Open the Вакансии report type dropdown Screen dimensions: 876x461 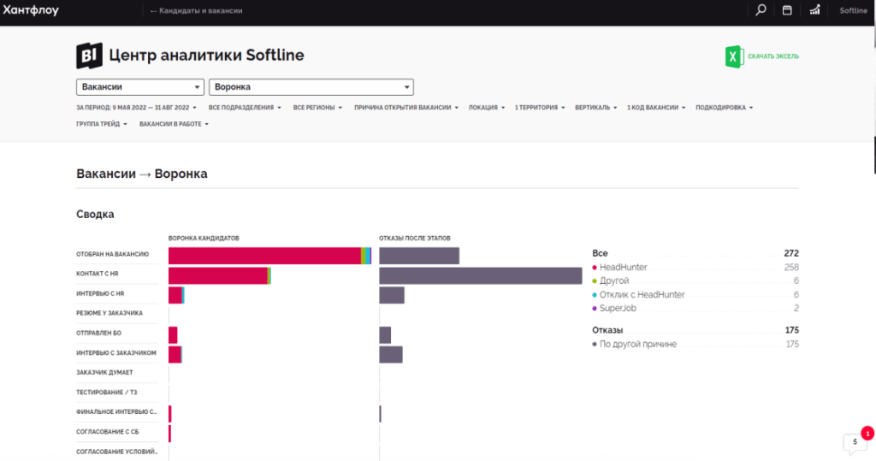point(140,86)
